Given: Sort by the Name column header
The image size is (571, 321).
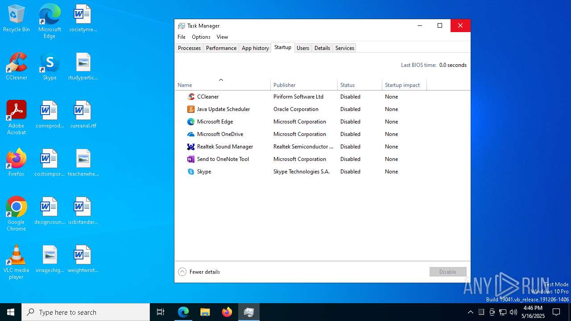Looking at the screenshot, I should (222, 85).
